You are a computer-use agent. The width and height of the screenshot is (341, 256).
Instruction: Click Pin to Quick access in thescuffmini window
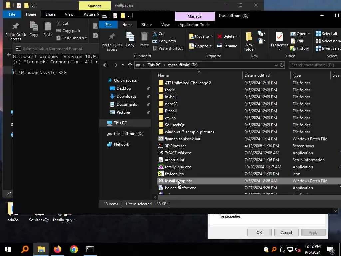tap(112, 41)
